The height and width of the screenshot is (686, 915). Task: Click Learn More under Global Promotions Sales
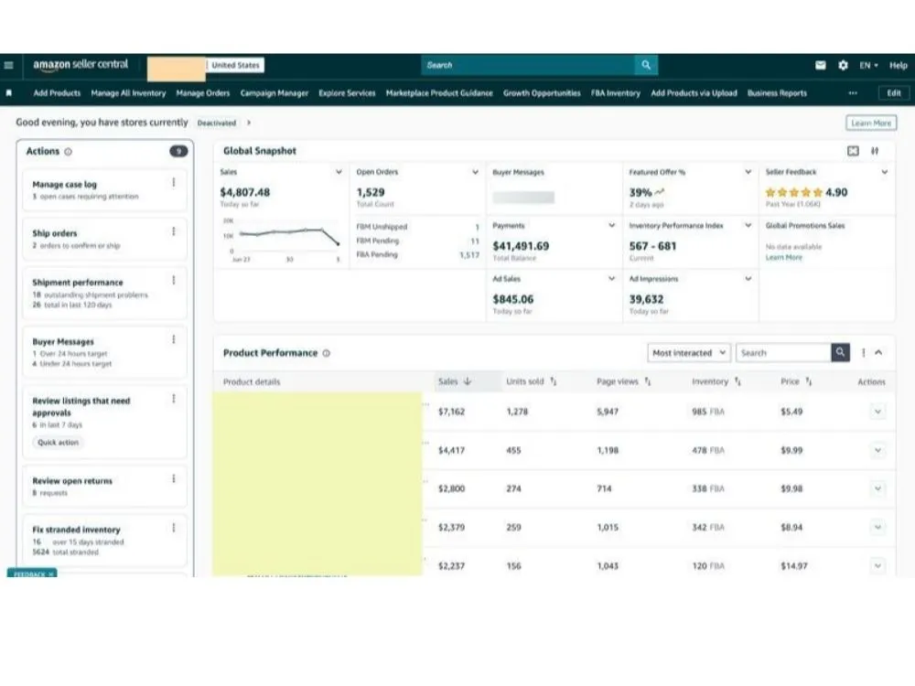pyautogui.click(x=784, y=257)
